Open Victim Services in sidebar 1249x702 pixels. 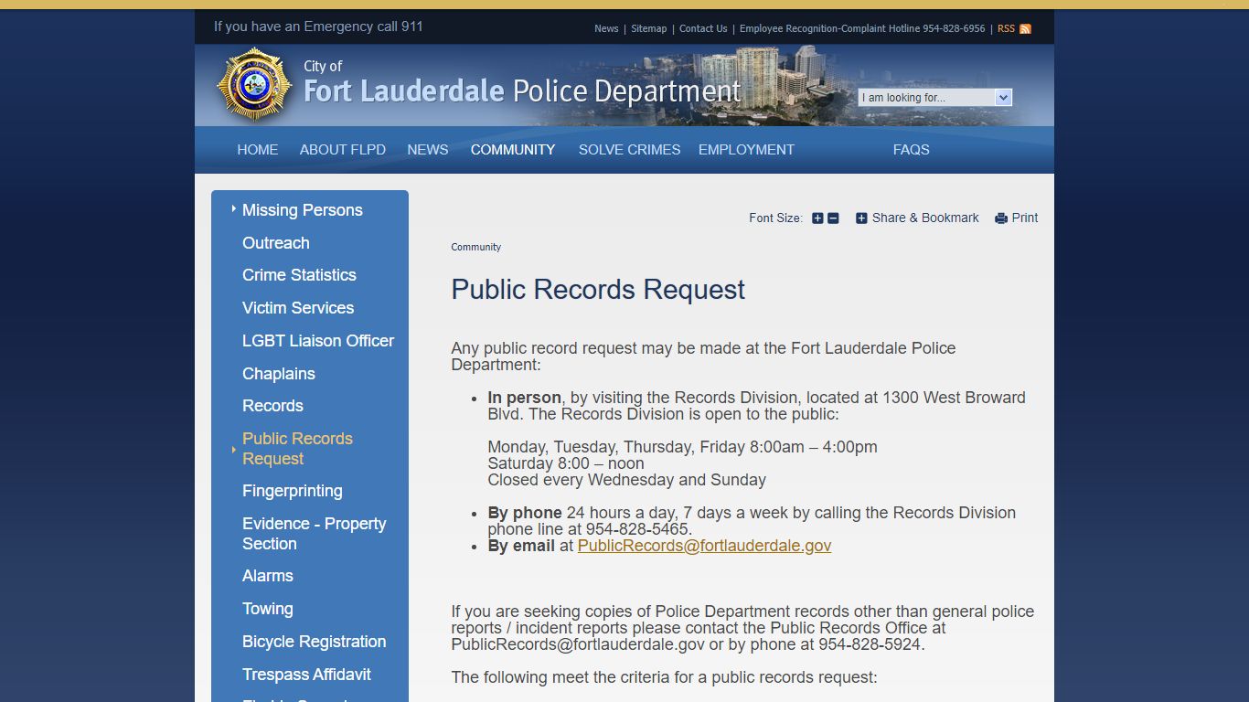pos(298,308)
